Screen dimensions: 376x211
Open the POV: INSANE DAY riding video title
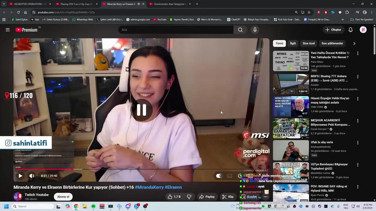point(329,188)
